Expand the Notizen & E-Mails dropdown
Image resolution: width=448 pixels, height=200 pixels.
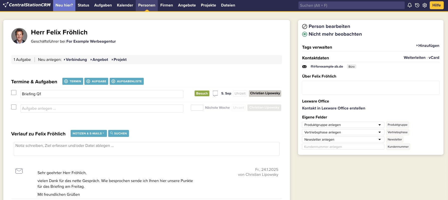point(89,133)
